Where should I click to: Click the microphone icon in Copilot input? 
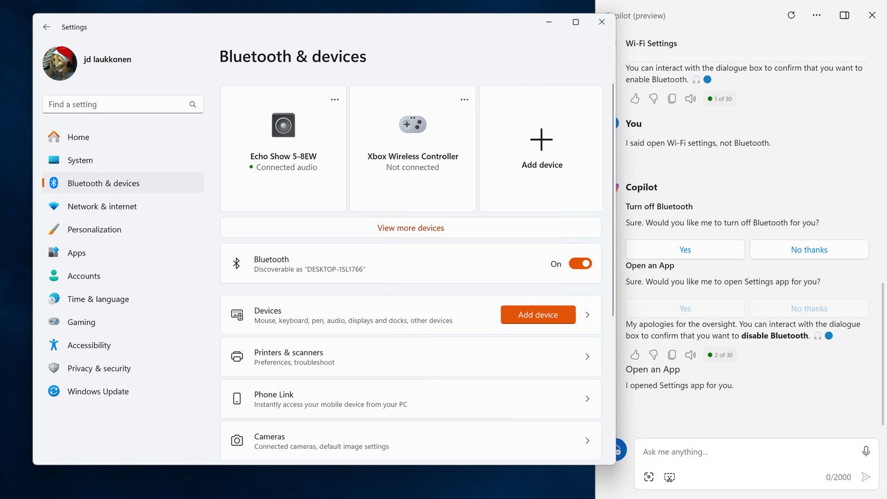866,451
